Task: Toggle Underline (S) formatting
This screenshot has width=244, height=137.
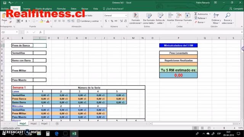Action: click(x=26, y=21)
